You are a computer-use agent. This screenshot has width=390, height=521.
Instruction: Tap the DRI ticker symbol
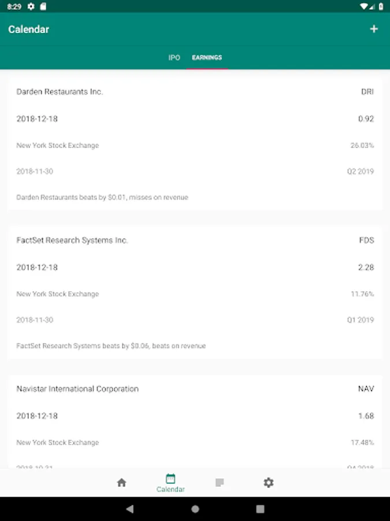click(x=367, y=91)
